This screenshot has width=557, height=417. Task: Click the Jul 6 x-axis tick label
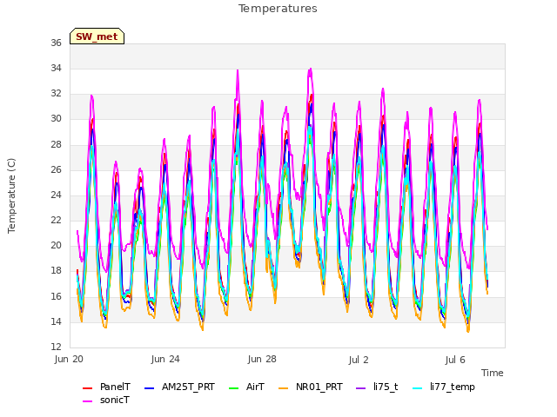coord(455,360)
